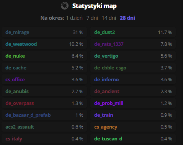This screenshot has width=183, height=145.
Task: Click the 3.6 % value for de_inferno
Action: pyautogui.click(x=166, y=80)
